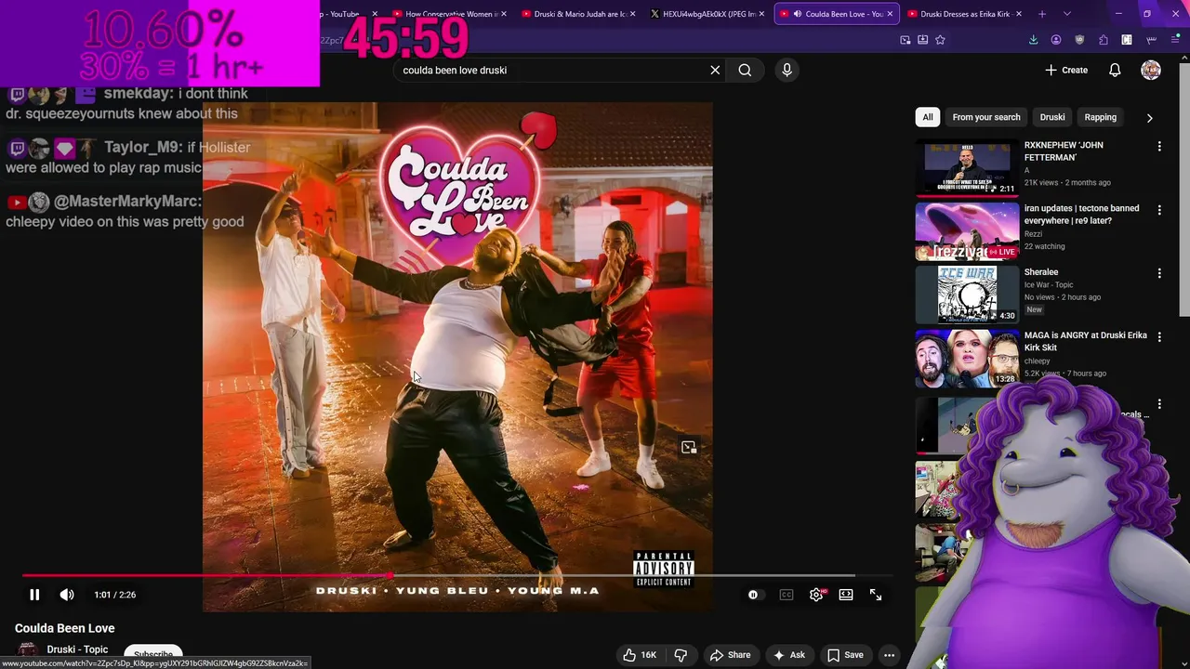
Task: Mute the video volume speaker icon
Action: click(67, 595)
